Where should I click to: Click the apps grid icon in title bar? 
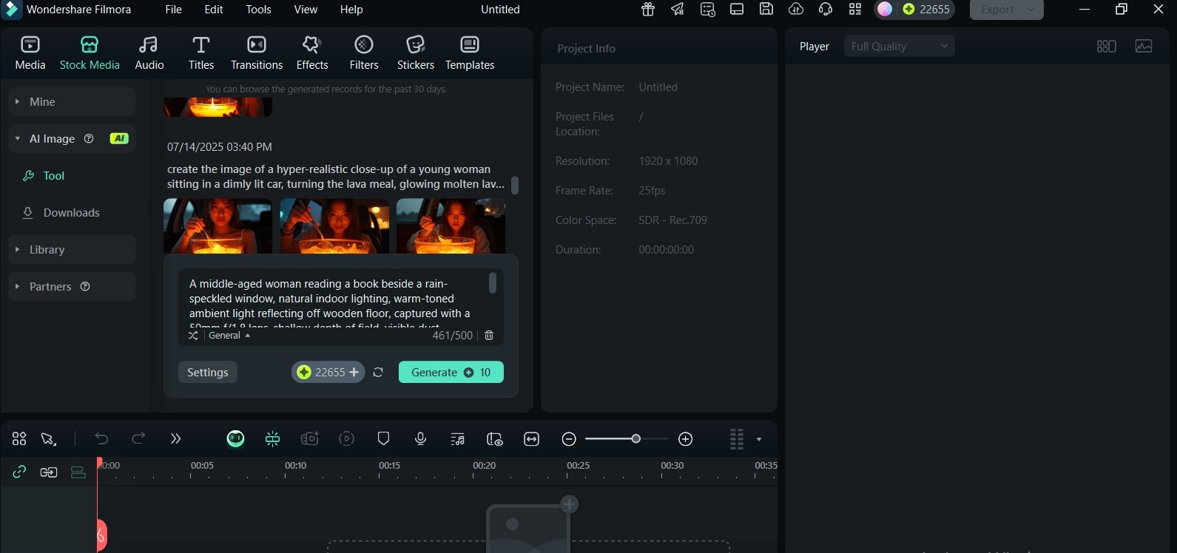pyautogui.click(x=855, y=9)
